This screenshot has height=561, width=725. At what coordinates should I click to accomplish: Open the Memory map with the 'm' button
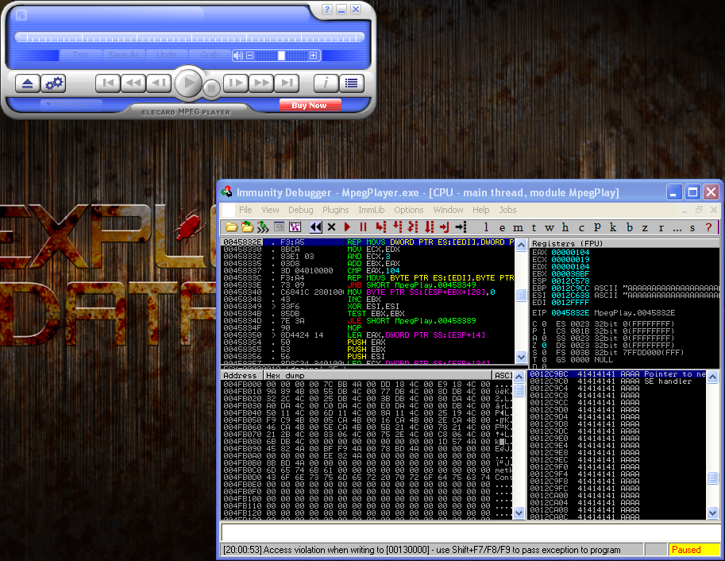point(518,227)
